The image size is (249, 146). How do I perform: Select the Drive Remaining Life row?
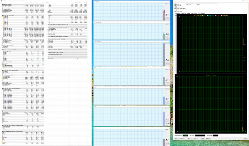[x=67, y=29]
